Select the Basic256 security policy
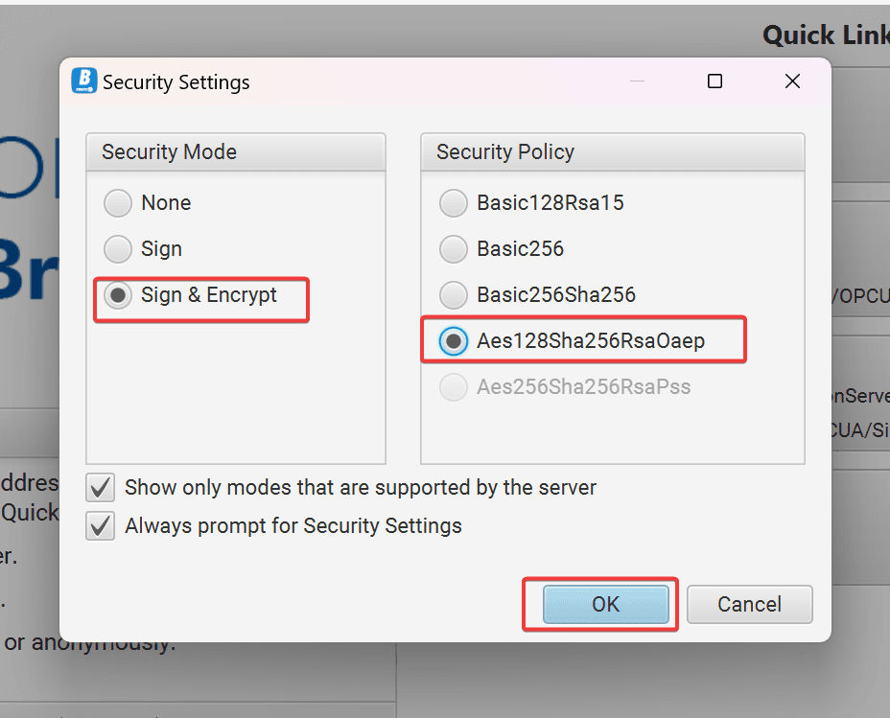The height and width of the screenshot is (718, 890). 453,249
